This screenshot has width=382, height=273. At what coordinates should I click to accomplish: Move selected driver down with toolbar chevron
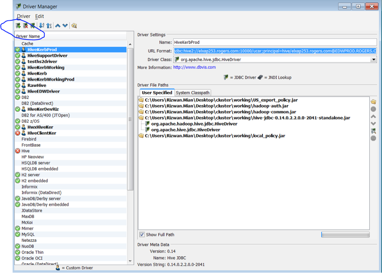[65, 25]
